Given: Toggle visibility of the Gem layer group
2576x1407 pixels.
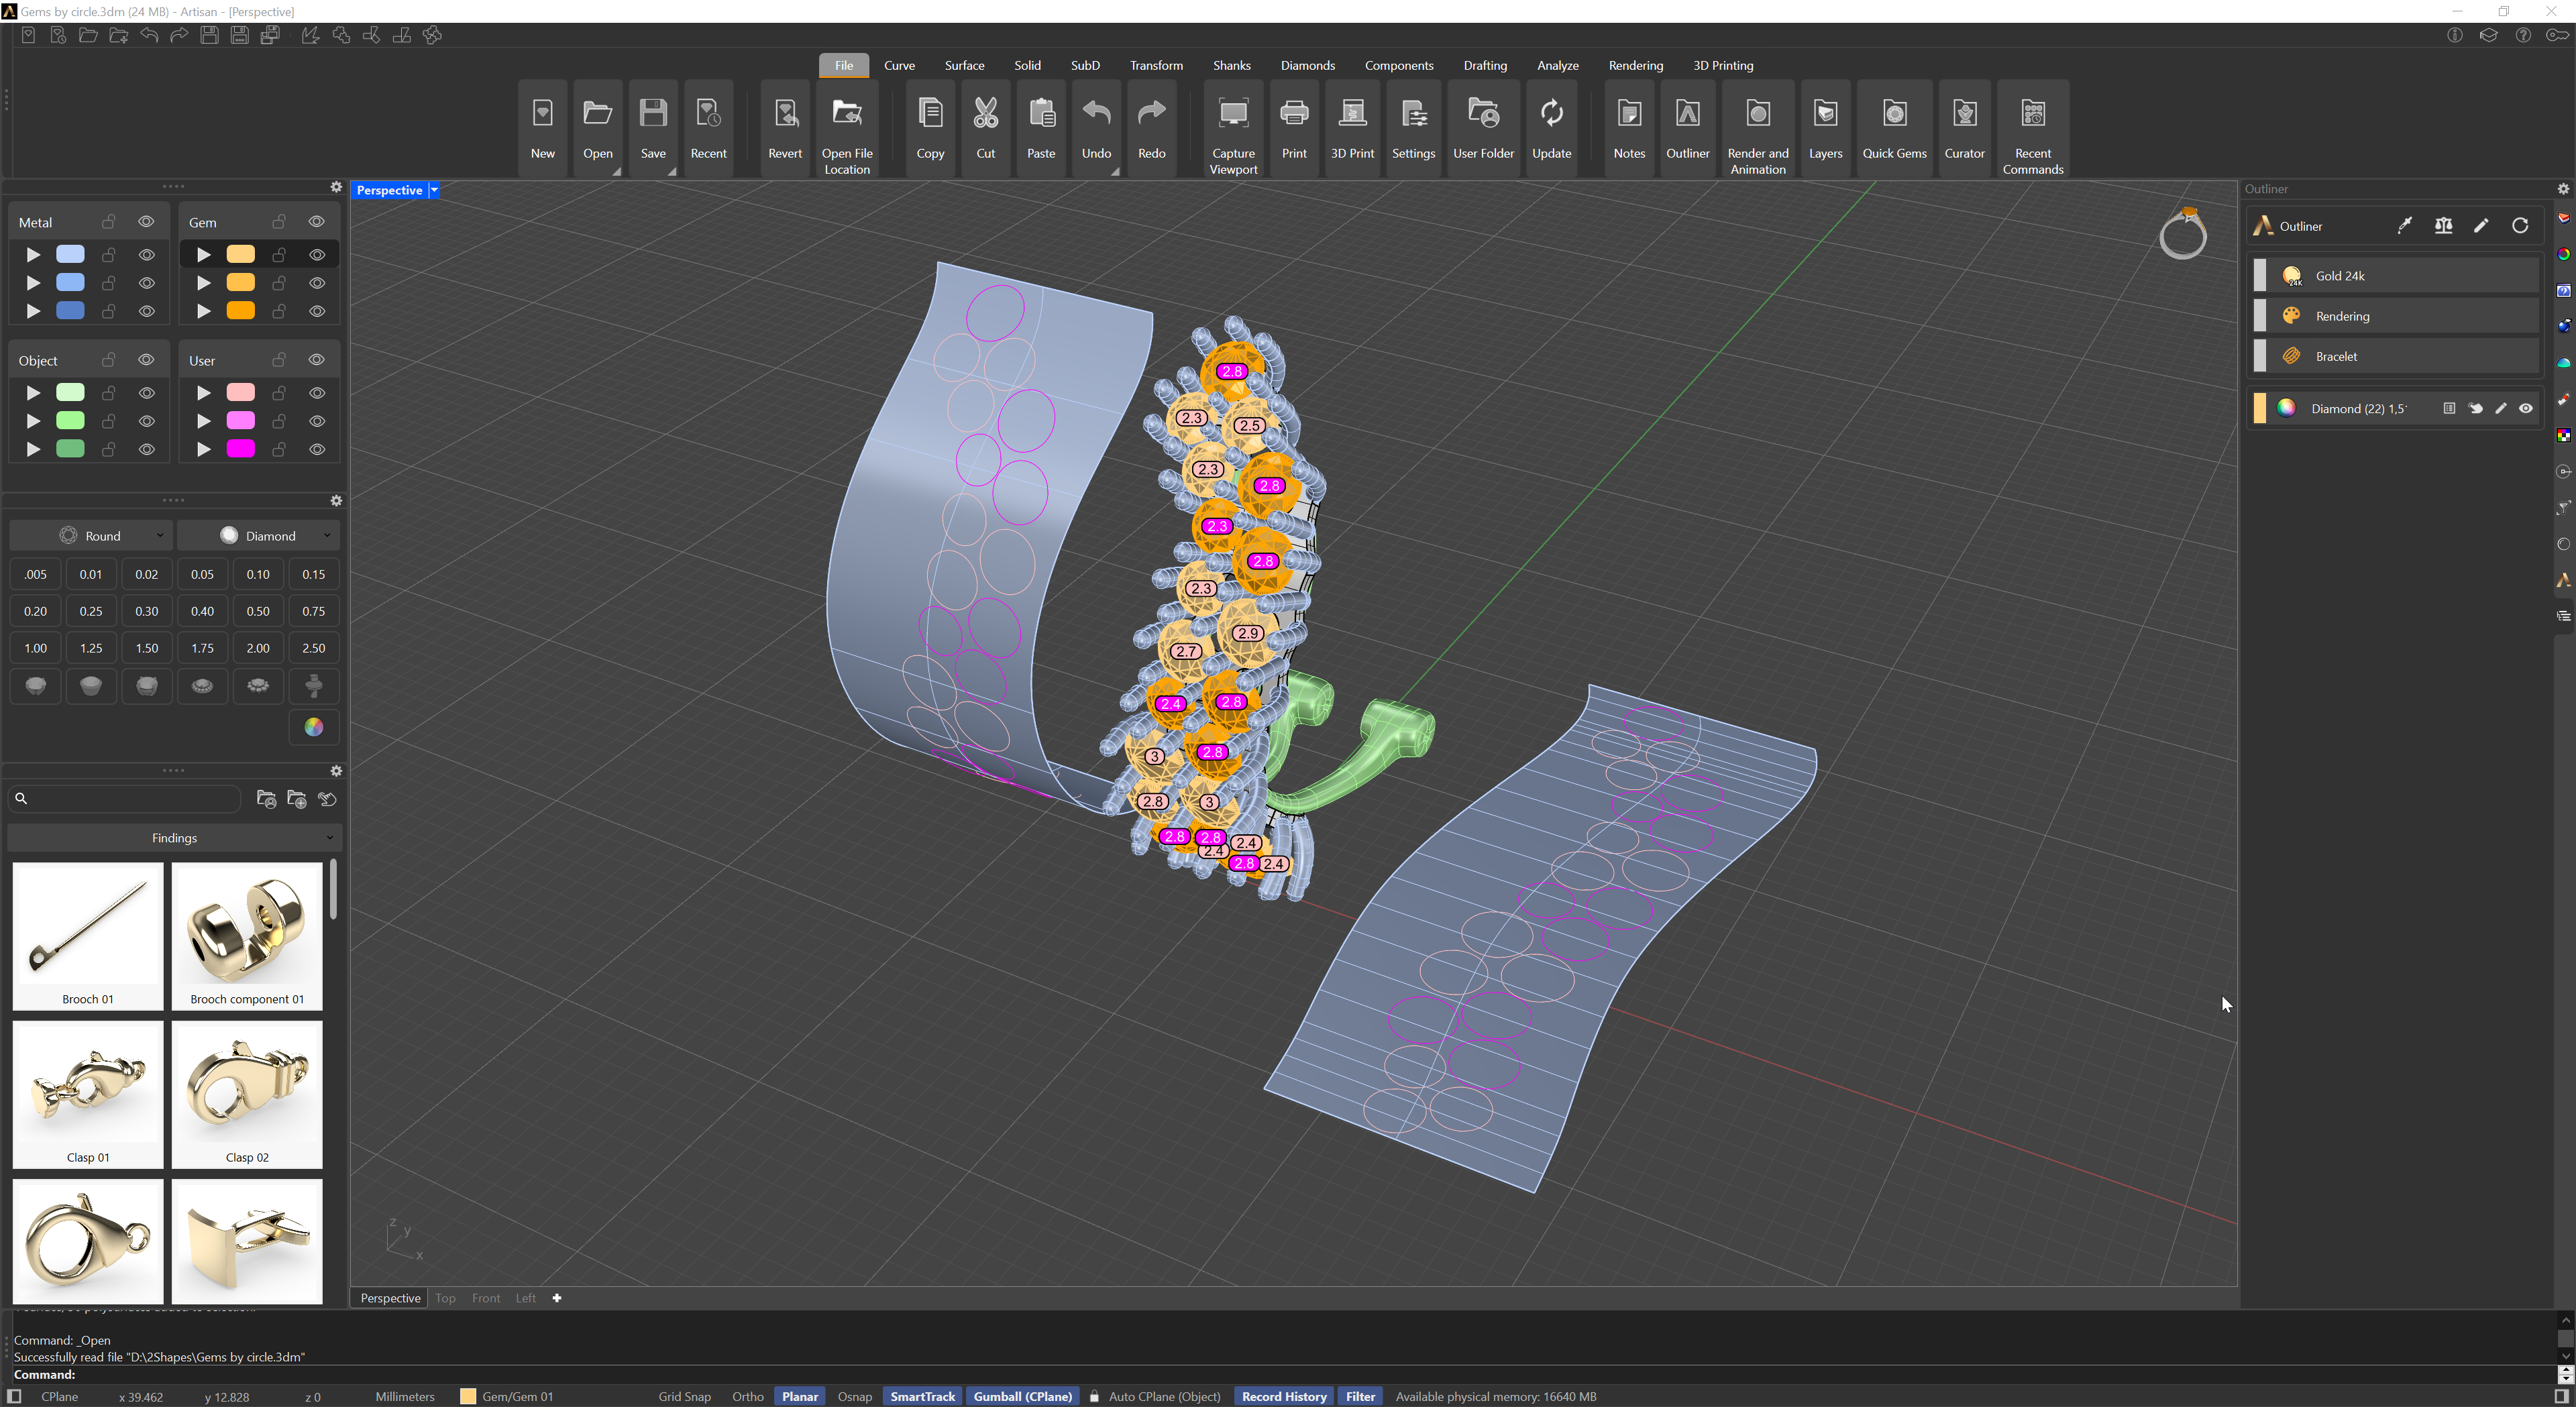Looking at the screenshot, I should (317, 222).
